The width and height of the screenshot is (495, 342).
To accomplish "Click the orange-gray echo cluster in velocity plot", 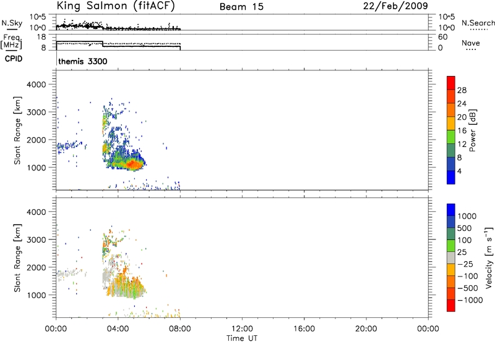I will coord(125,286).
